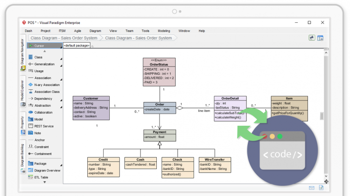Viewport: 350px width, 196px height.
Task: Expand the Dependency tool options arrow
Action: [61, 99]
